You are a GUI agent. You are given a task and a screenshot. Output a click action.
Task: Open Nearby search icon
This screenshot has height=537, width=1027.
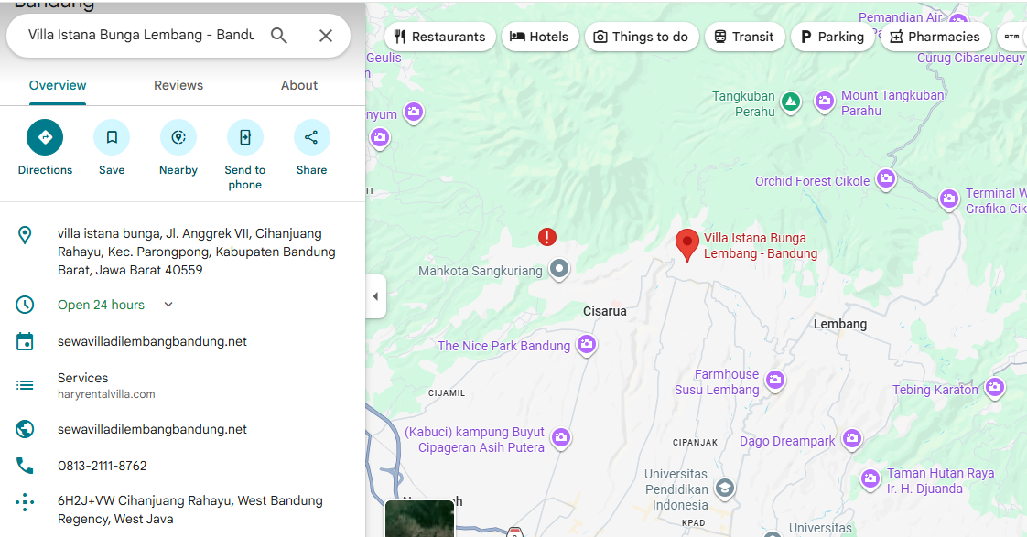[x=178, y=137]
